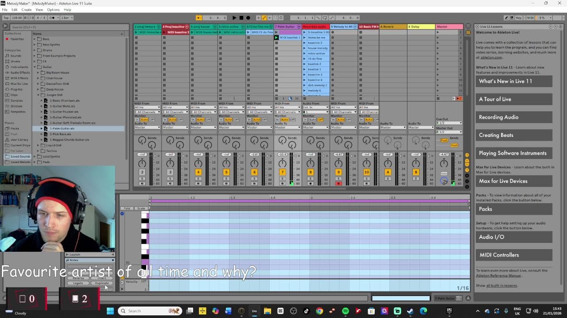Click Master track volume knob
The image size is (567, 318).
click(x=444, y=163)
